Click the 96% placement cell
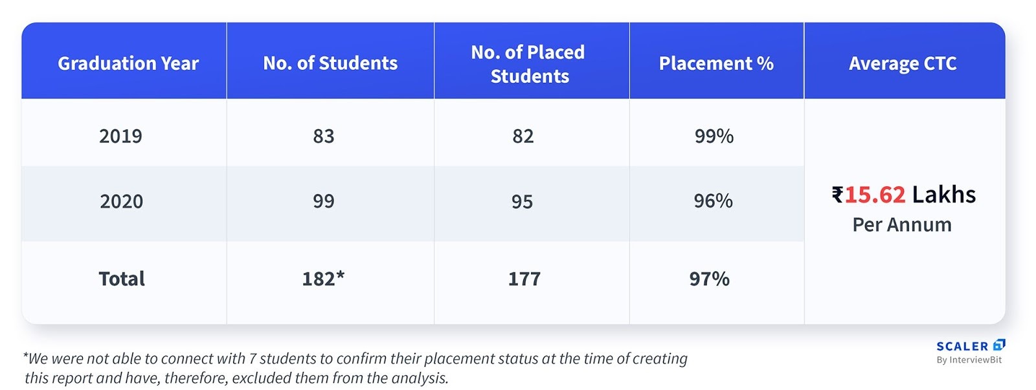Viewport: 1036px width, 390px height. coord(714,201)
